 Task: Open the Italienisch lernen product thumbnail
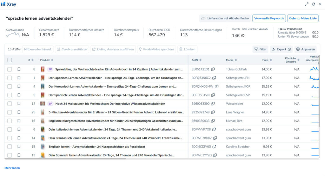(43, 129)
